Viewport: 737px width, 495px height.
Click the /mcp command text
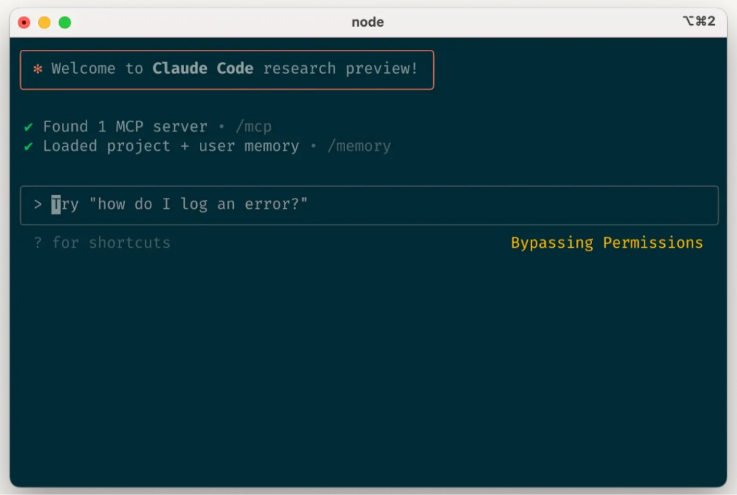[x=253, y=127]
